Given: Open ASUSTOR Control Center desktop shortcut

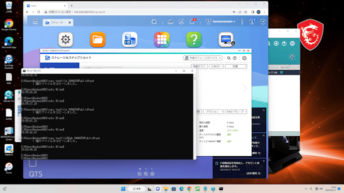Looking at the screenshot, I should coord(9,134).
